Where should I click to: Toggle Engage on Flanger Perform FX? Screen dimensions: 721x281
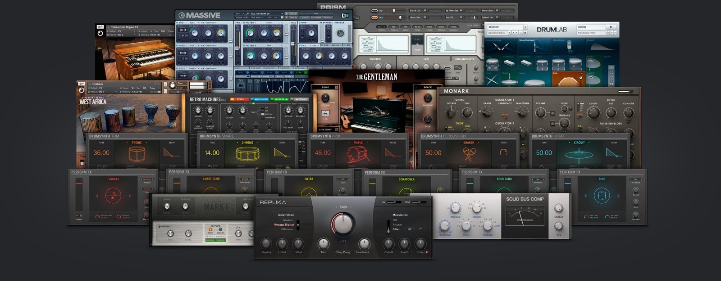79,216
